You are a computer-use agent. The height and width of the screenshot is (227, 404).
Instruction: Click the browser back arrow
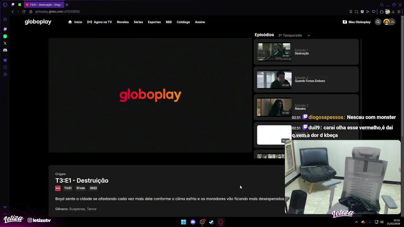tap(13, 12)
